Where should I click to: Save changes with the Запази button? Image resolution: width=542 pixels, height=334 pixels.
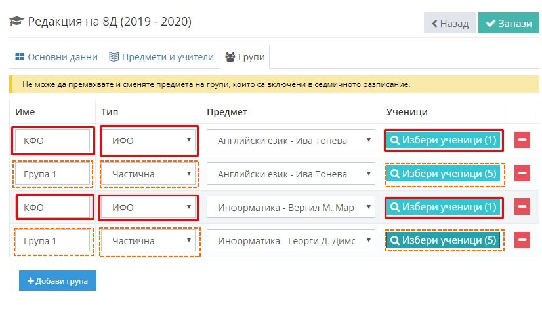point(509,23)
